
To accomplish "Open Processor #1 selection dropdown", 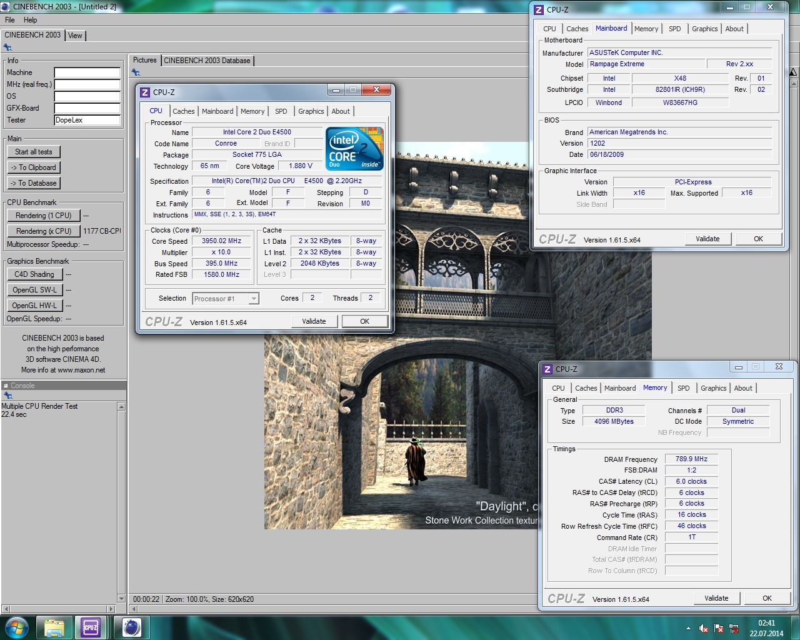I will point(254,299).
